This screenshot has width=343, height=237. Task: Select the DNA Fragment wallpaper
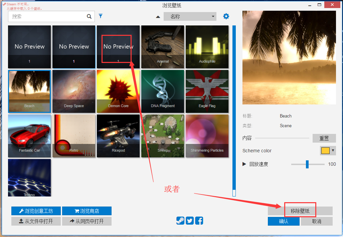(x=163, y=91)
